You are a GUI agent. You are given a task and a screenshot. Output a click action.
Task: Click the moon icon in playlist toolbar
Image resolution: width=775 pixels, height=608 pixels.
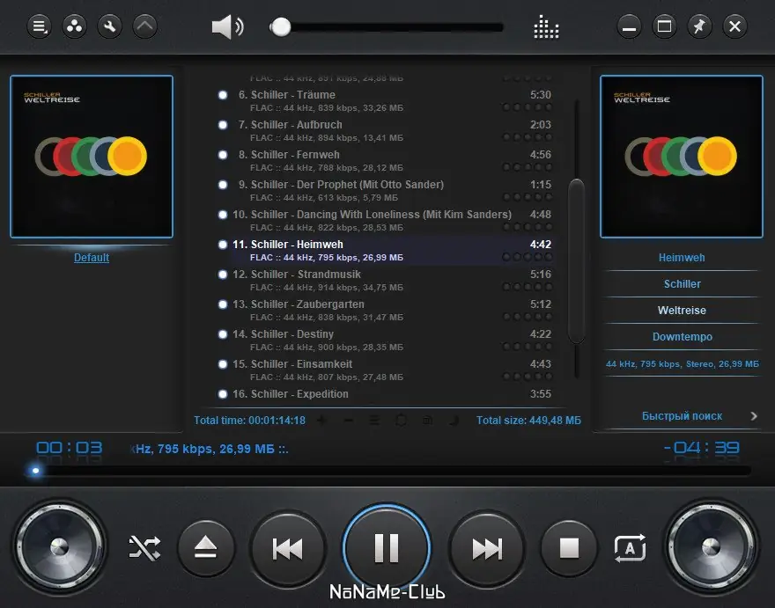(x=454, y=421)
